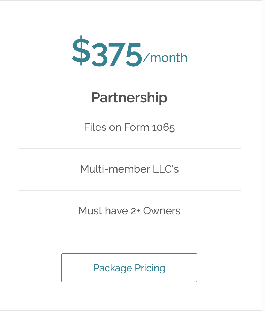The image size is (265, 311).
Task: Click the 2+ in owners requirement
Action: (136, 211)
